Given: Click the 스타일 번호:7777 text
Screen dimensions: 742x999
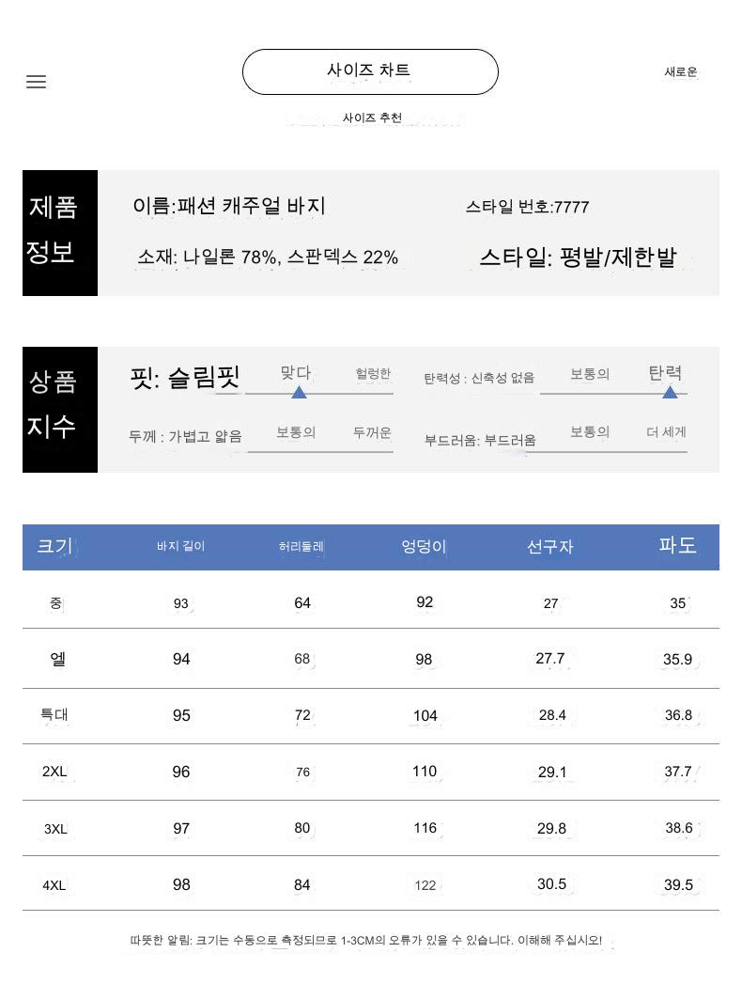Looking at the screenshot, I should click(527, 207).
